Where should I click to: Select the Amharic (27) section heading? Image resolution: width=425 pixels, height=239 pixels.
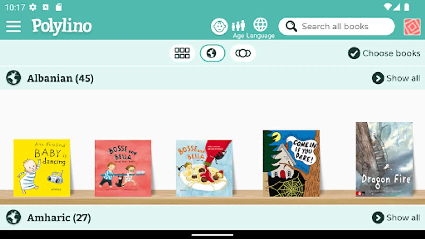click(x=59, y=218)
